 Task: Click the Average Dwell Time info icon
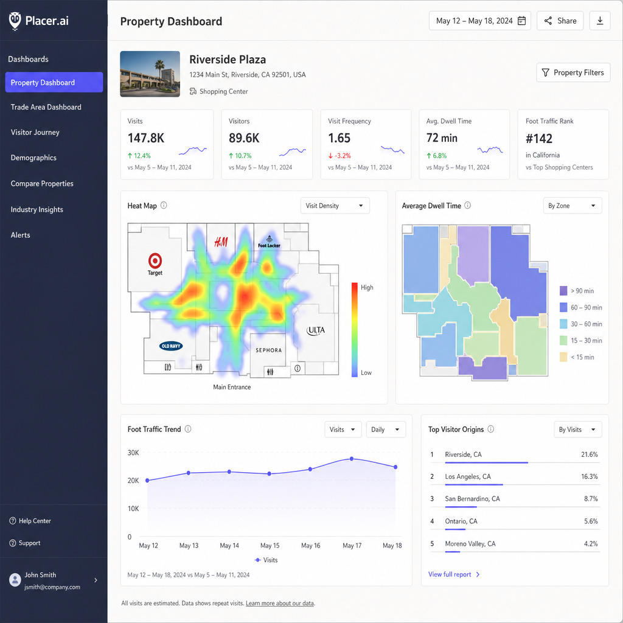(468, 206)
